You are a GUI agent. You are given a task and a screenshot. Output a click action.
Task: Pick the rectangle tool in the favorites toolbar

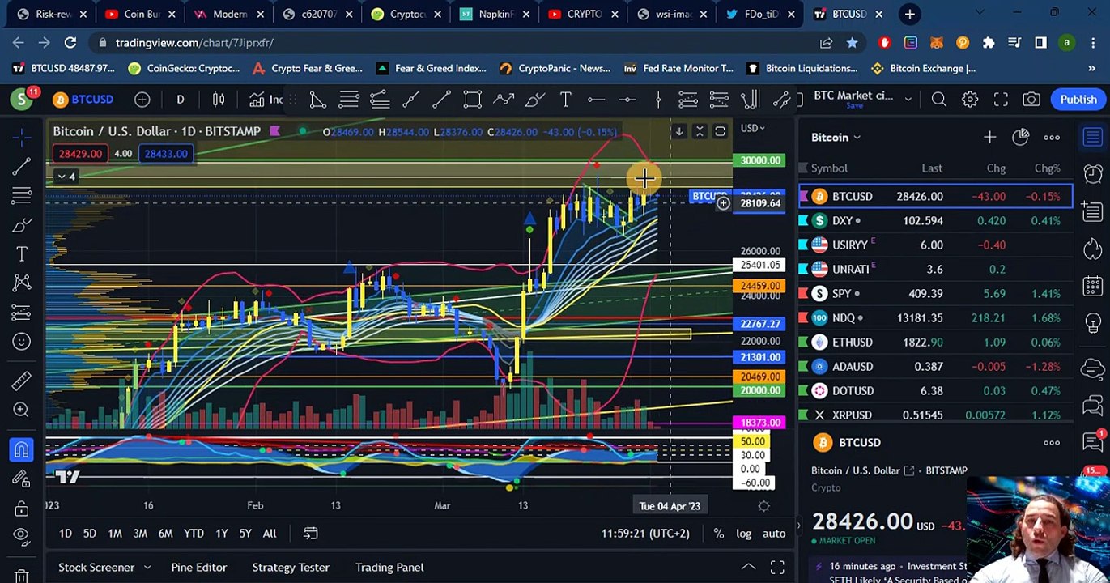472,100
